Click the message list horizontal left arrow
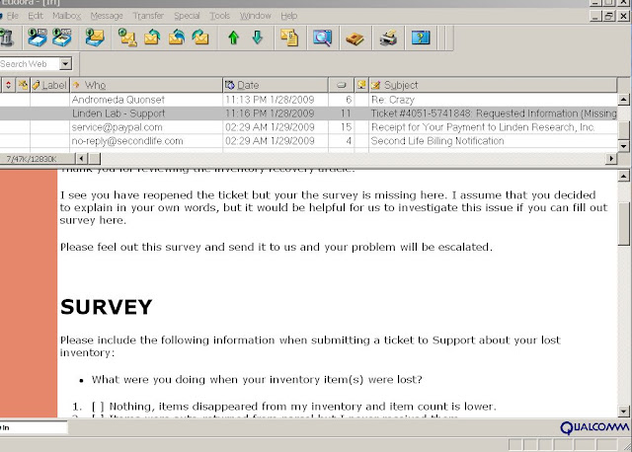Image resolution: width=632 pixels, height=452 pixels. [81, 159]
